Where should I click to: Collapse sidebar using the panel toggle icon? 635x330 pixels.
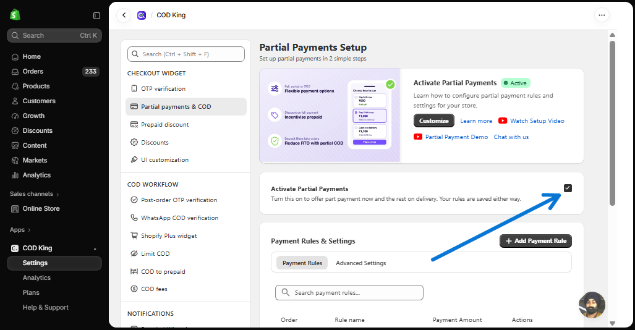tap(96, 15)
